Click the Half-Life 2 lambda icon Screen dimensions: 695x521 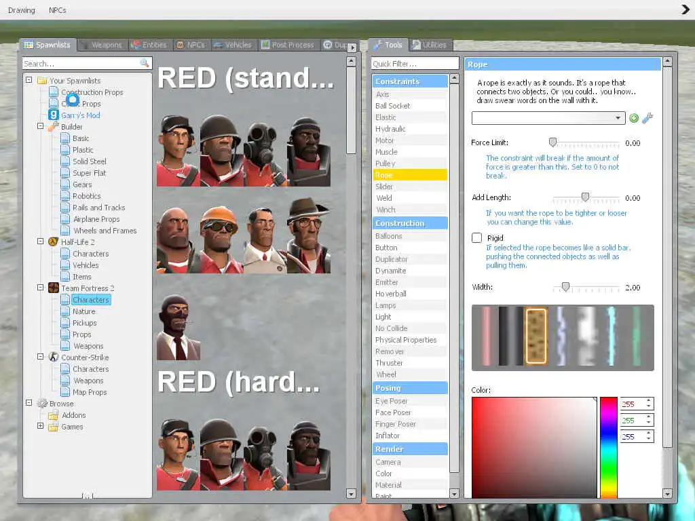53,242
